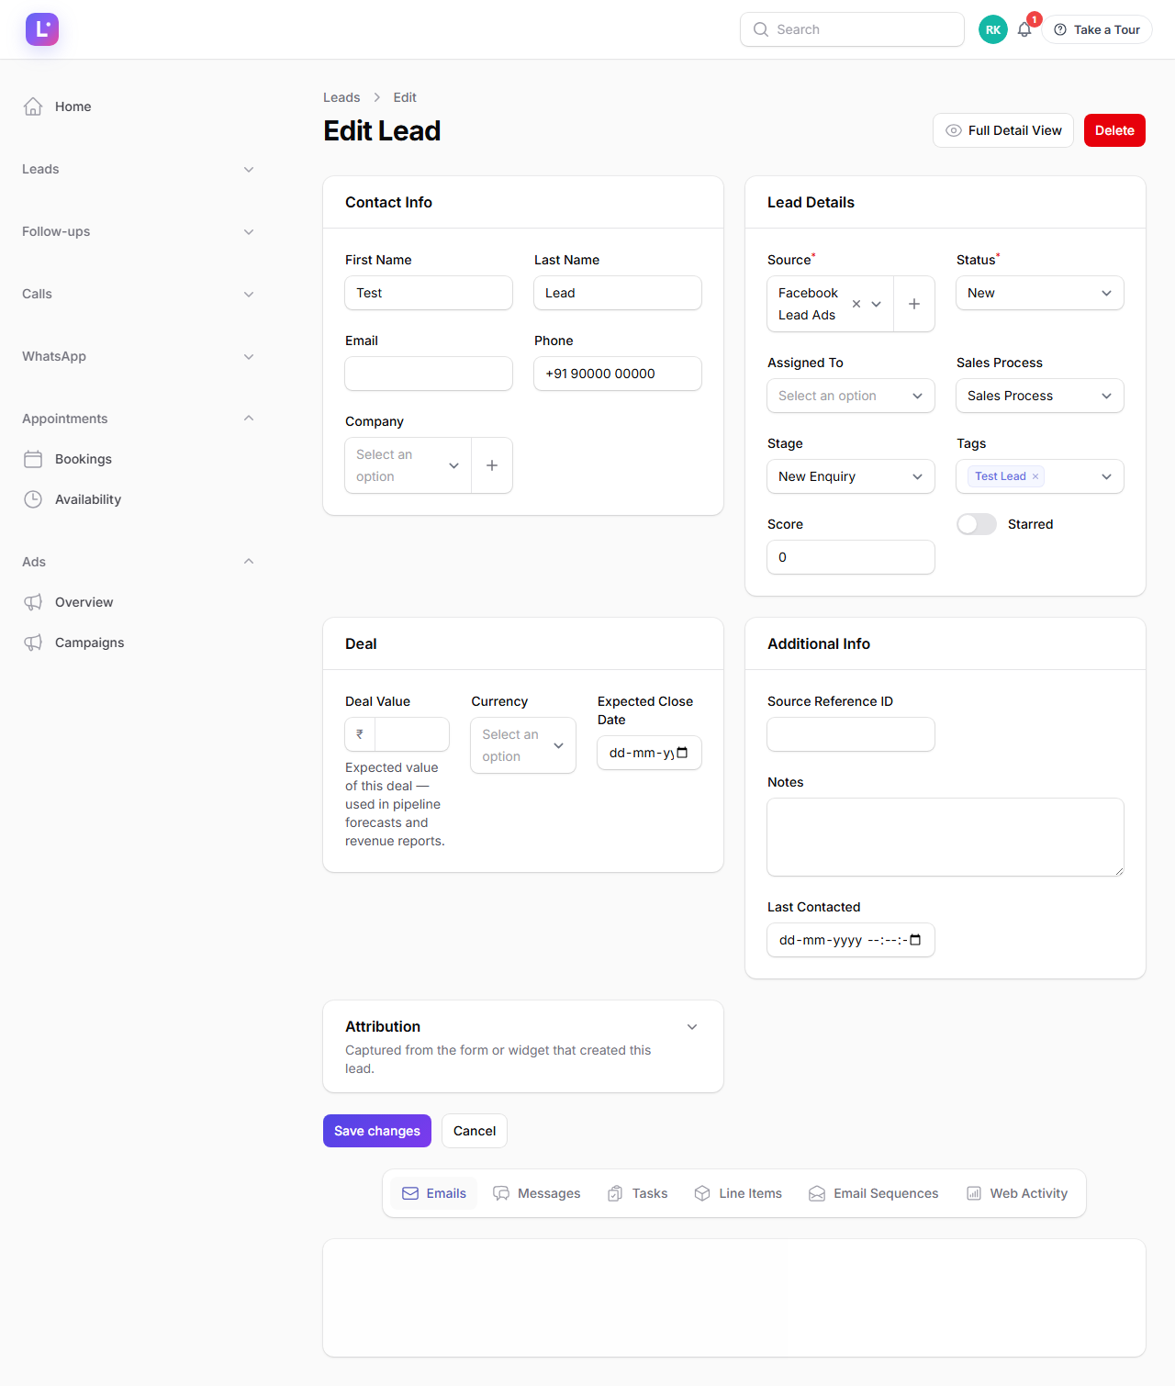Open the Currency dropdown
The image size is (1175, 1386).
523,745
